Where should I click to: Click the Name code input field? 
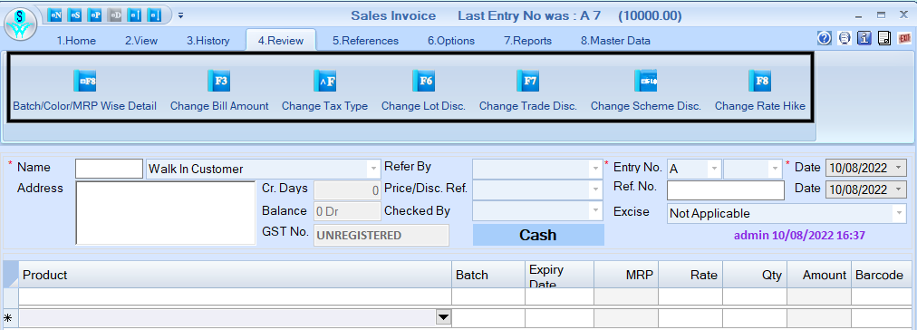coord(109,169)
